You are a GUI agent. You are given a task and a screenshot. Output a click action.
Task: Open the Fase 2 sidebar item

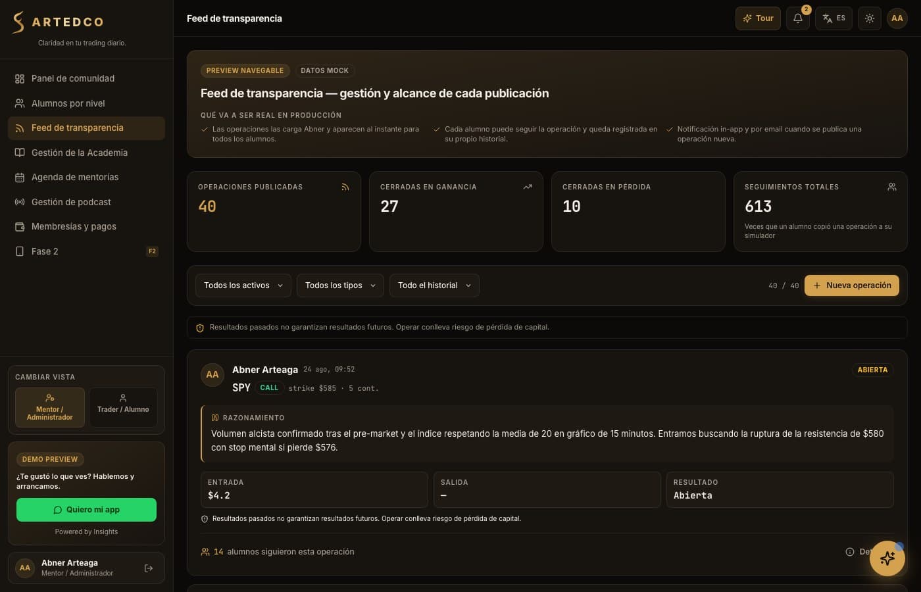tap(86, 251)
